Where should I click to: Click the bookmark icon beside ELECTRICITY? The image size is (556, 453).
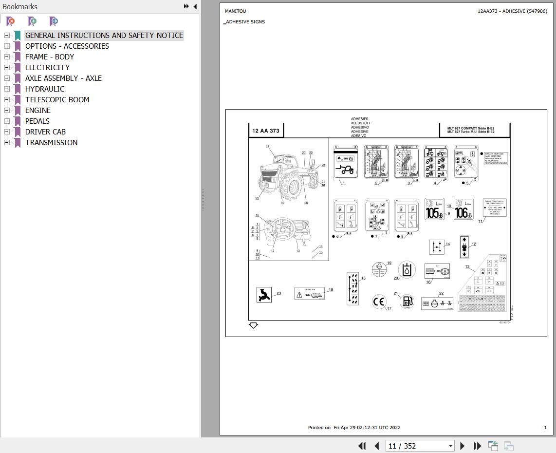pyautogui.click(x=18, y=67)
